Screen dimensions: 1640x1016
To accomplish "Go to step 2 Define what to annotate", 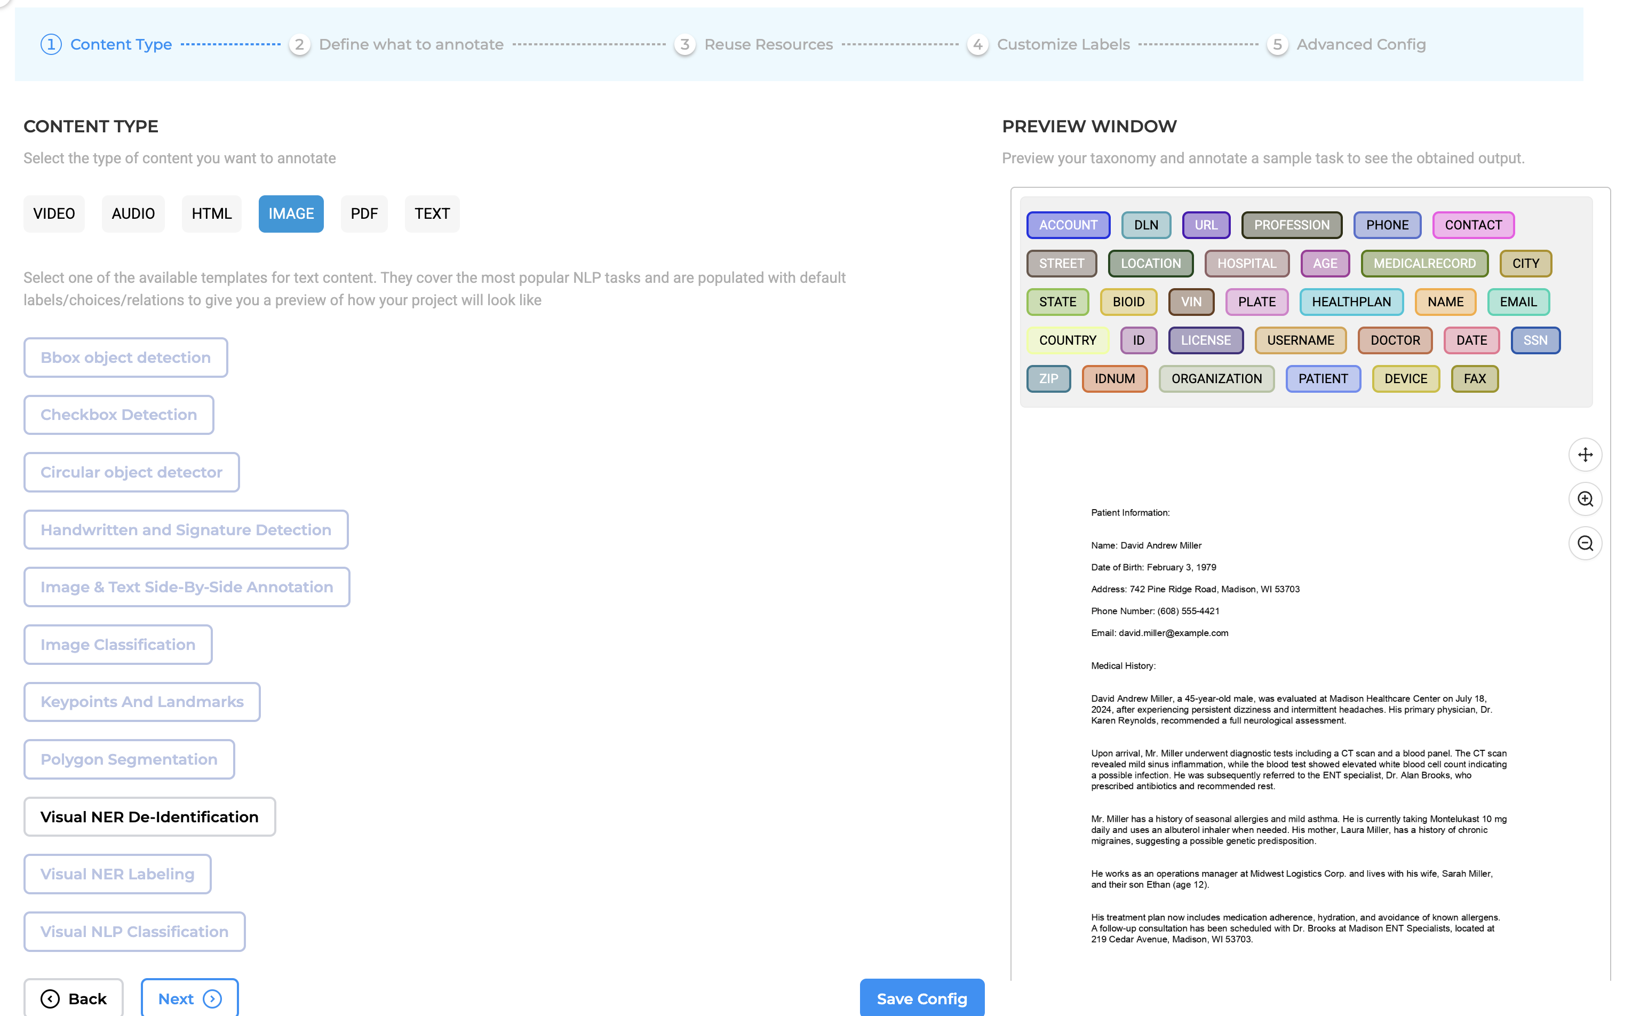I will click(410, 44).
